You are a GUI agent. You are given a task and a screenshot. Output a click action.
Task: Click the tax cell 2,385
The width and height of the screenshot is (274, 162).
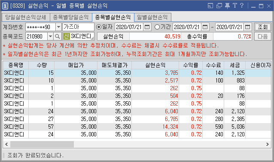pos(235,119)
